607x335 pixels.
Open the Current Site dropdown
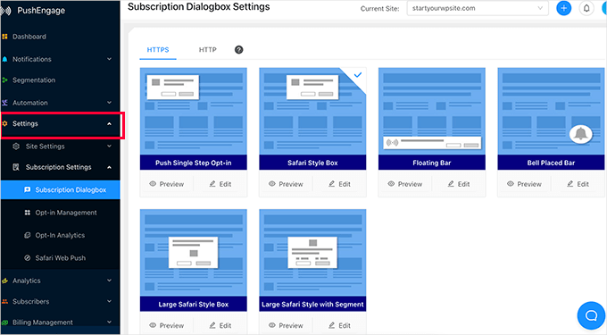tap(478, 8)
